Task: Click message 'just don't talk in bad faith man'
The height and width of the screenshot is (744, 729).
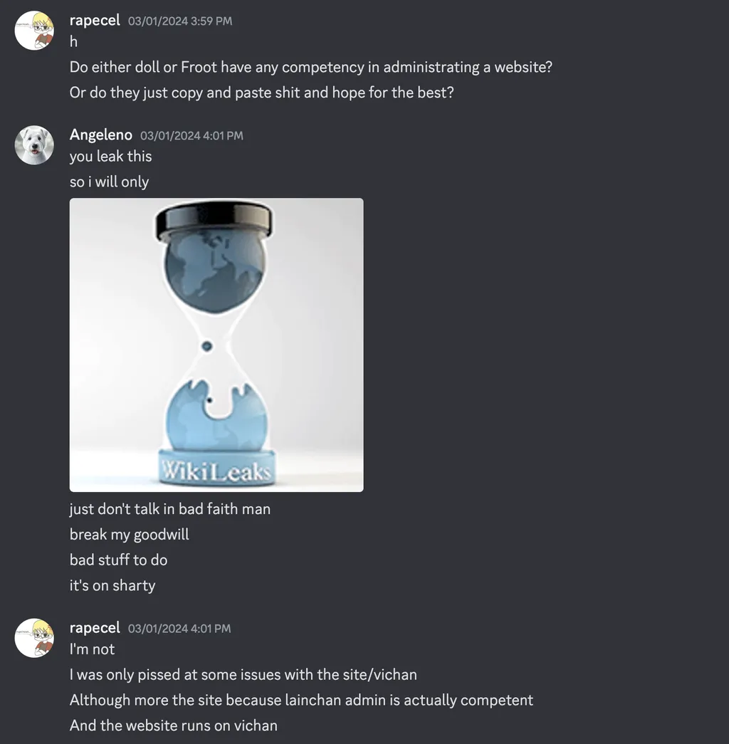Action: point(170,509)
